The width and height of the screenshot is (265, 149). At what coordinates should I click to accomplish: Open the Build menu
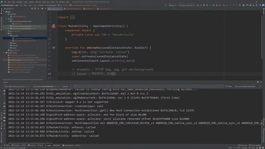[44, 2]
